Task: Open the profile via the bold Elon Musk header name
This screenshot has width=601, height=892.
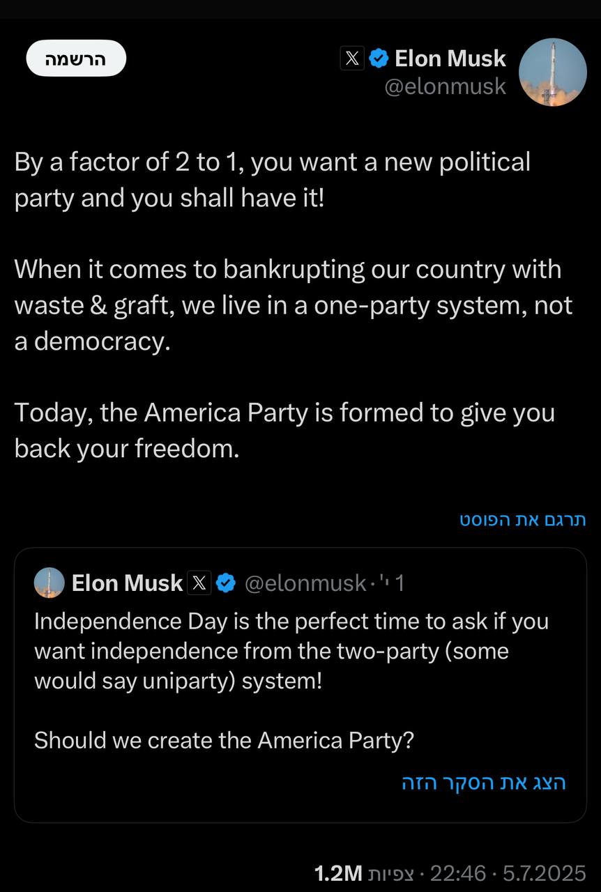Action: (450, 59)
